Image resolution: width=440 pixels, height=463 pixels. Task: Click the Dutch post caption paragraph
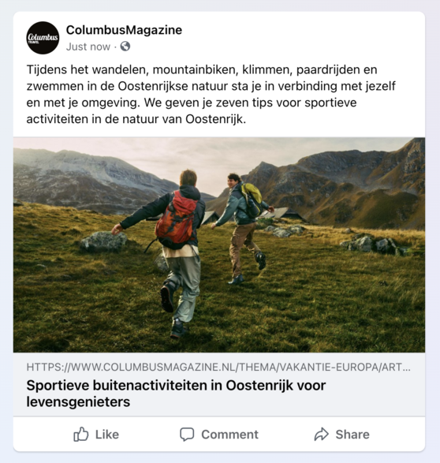point(211,94)
